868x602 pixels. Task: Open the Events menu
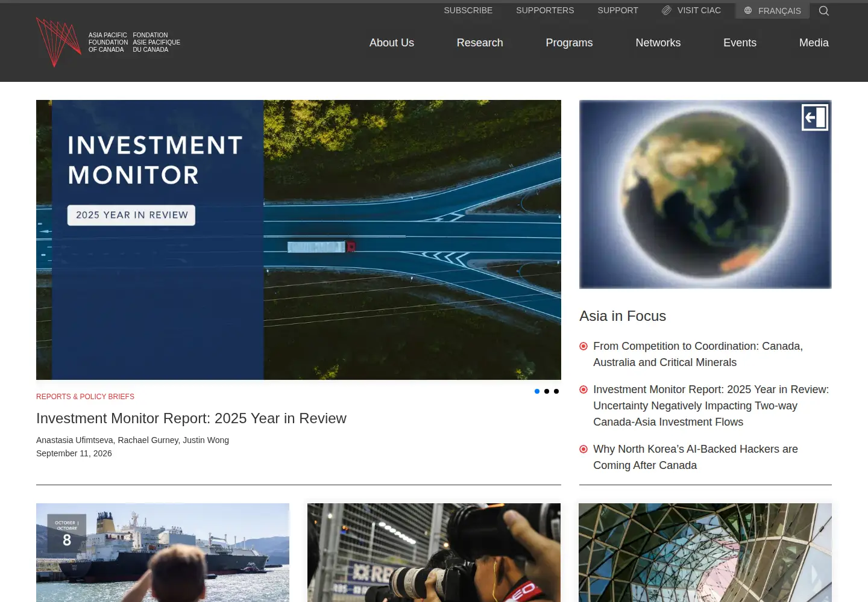[740, 43]
